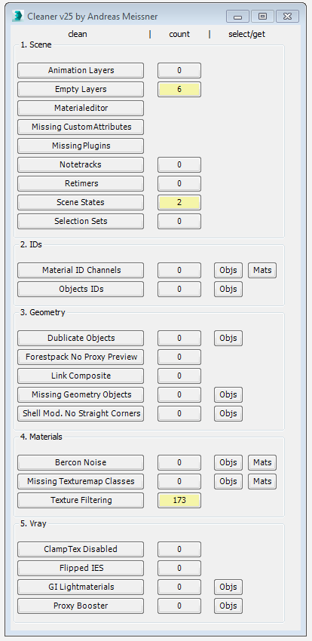Click the Animation Layers clean button
312x641 pixels.
point(81,70)
